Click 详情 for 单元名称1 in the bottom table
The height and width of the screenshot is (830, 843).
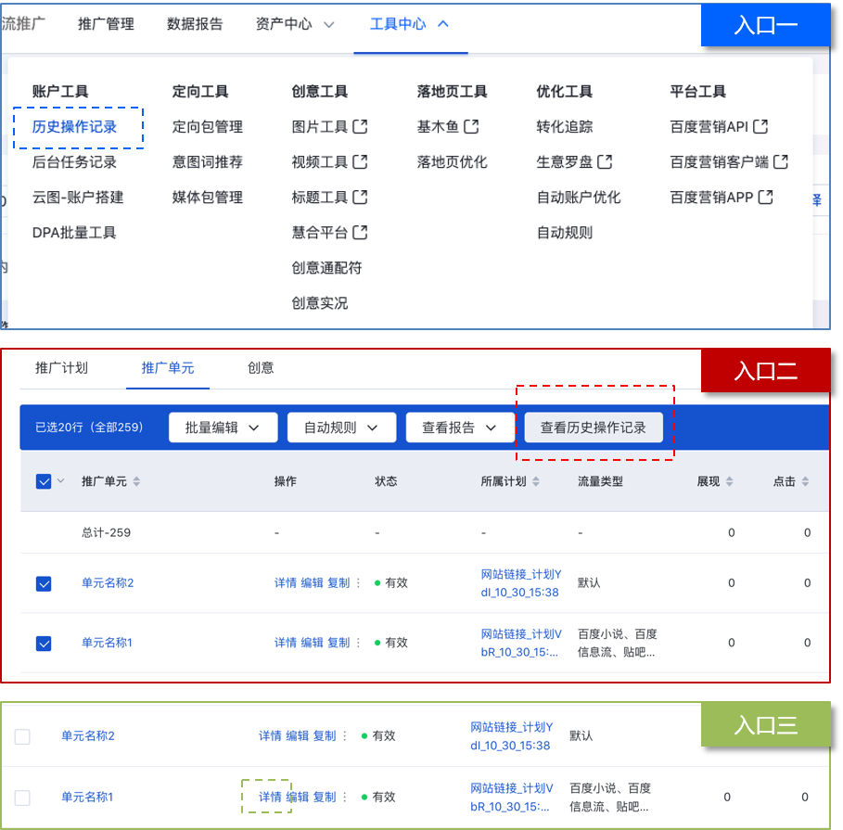268,796
